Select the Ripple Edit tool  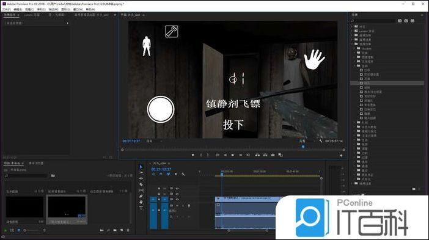click(141, 178)
